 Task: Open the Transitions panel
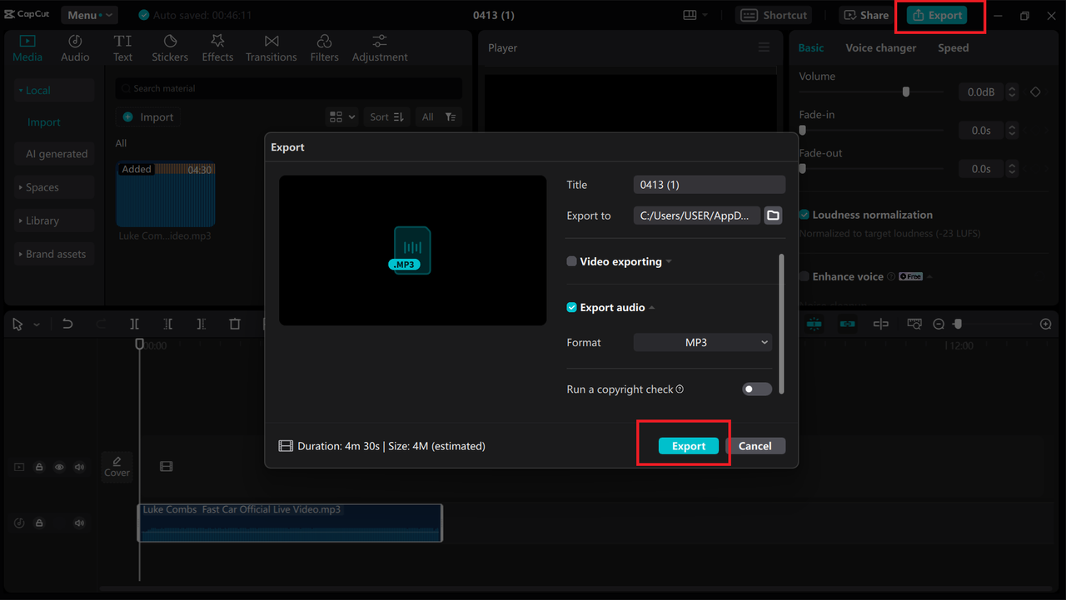pos(271,47)
